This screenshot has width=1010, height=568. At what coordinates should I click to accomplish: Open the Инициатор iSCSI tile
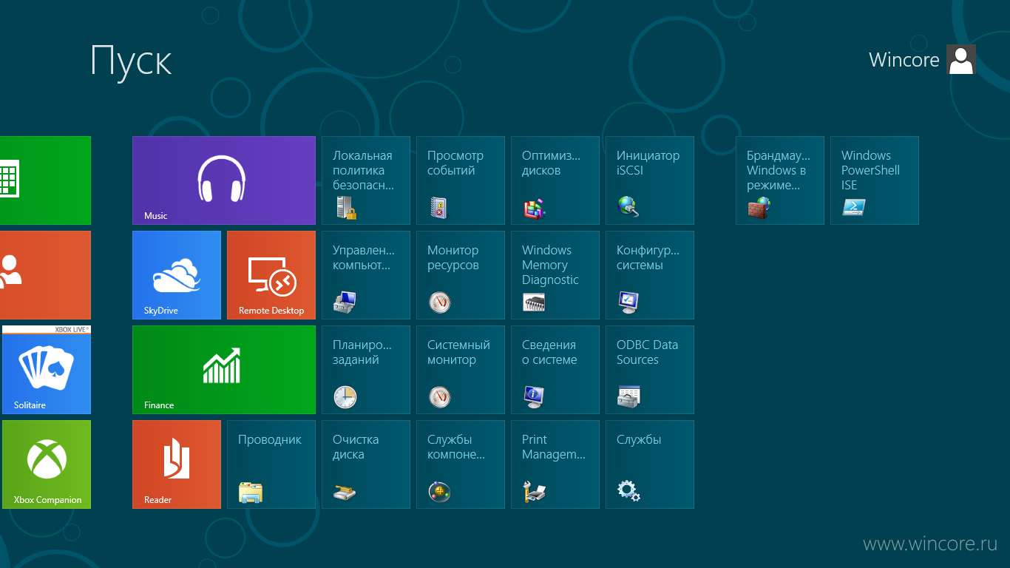point(649,180)
